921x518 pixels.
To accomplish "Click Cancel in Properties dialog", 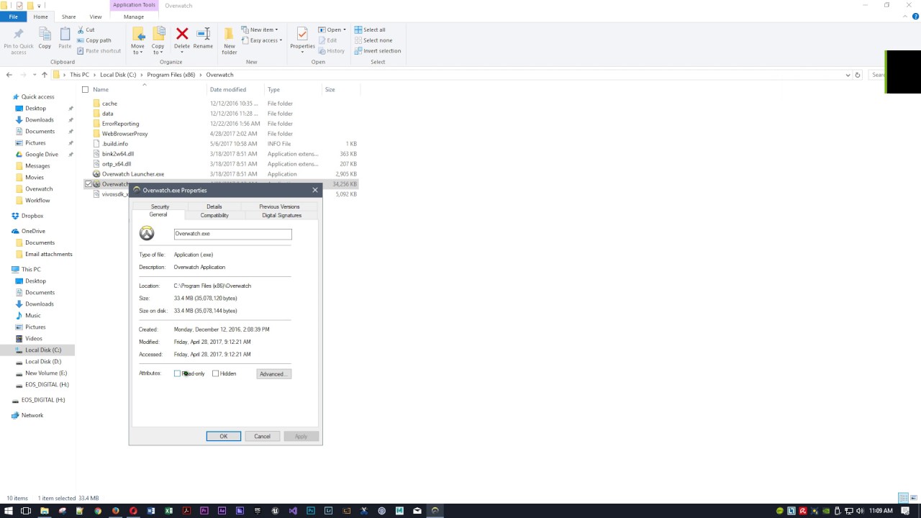I will (x=262, y=436).
